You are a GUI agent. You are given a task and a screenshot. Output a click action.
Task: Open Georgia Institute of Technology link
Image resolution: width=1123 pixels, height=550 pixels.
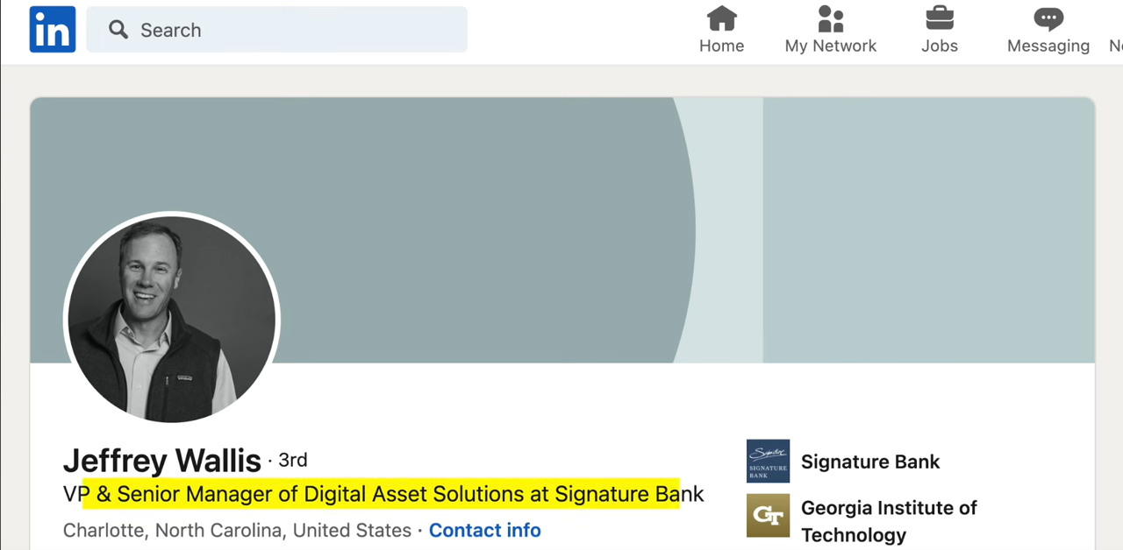pyautogui.click(x=889, y=520)
